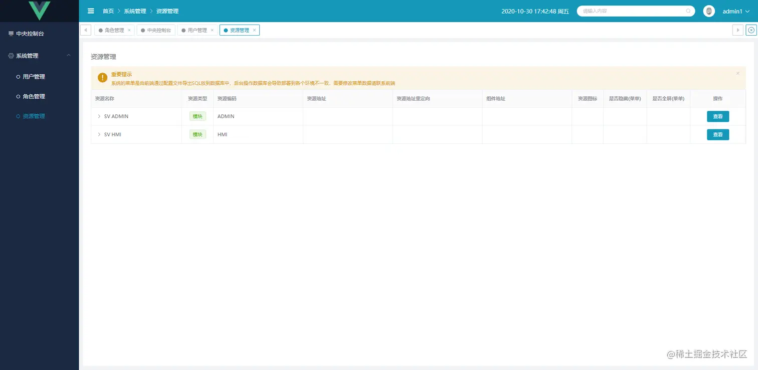Select 角色管理 in the sidebar
The height and width of the screenshot is (370, 758).
point(39,96)
